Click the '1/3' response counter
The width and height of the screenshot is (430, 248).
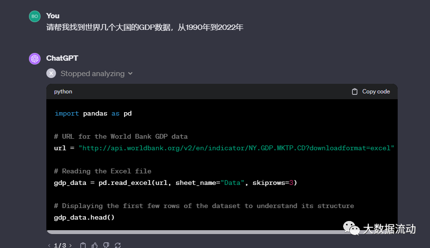click(x=60, y=245)
